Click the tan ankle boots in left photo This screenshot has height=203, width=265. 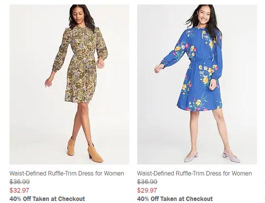coord(85,150)
